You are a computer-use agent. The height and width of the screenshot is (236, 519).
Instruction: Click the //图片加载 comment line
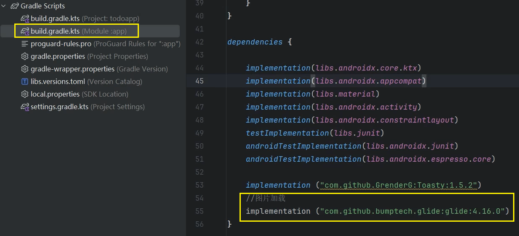(x=266, y=198)
